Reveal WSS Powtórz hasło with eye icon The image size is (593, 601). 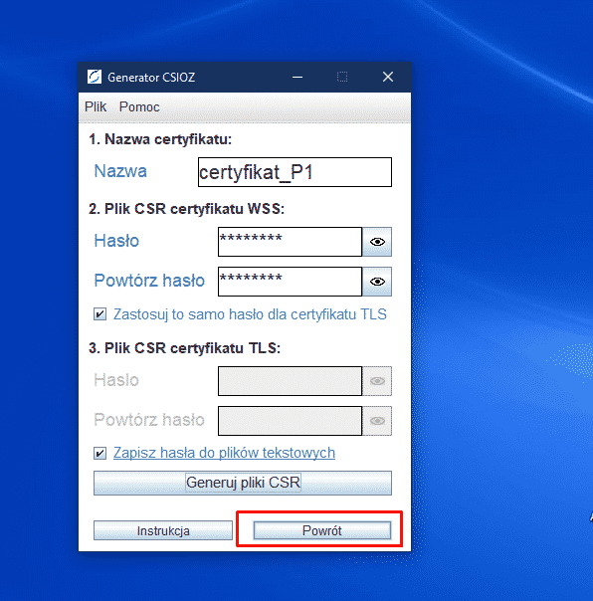tap(377, 282)
